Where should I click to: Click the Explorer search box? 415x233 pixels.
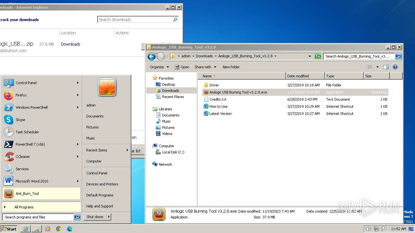[x=359, y=56]
